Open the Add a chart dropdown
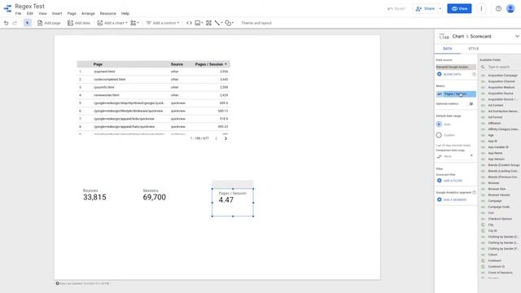The image size is (521, 293). click(112, 23)
